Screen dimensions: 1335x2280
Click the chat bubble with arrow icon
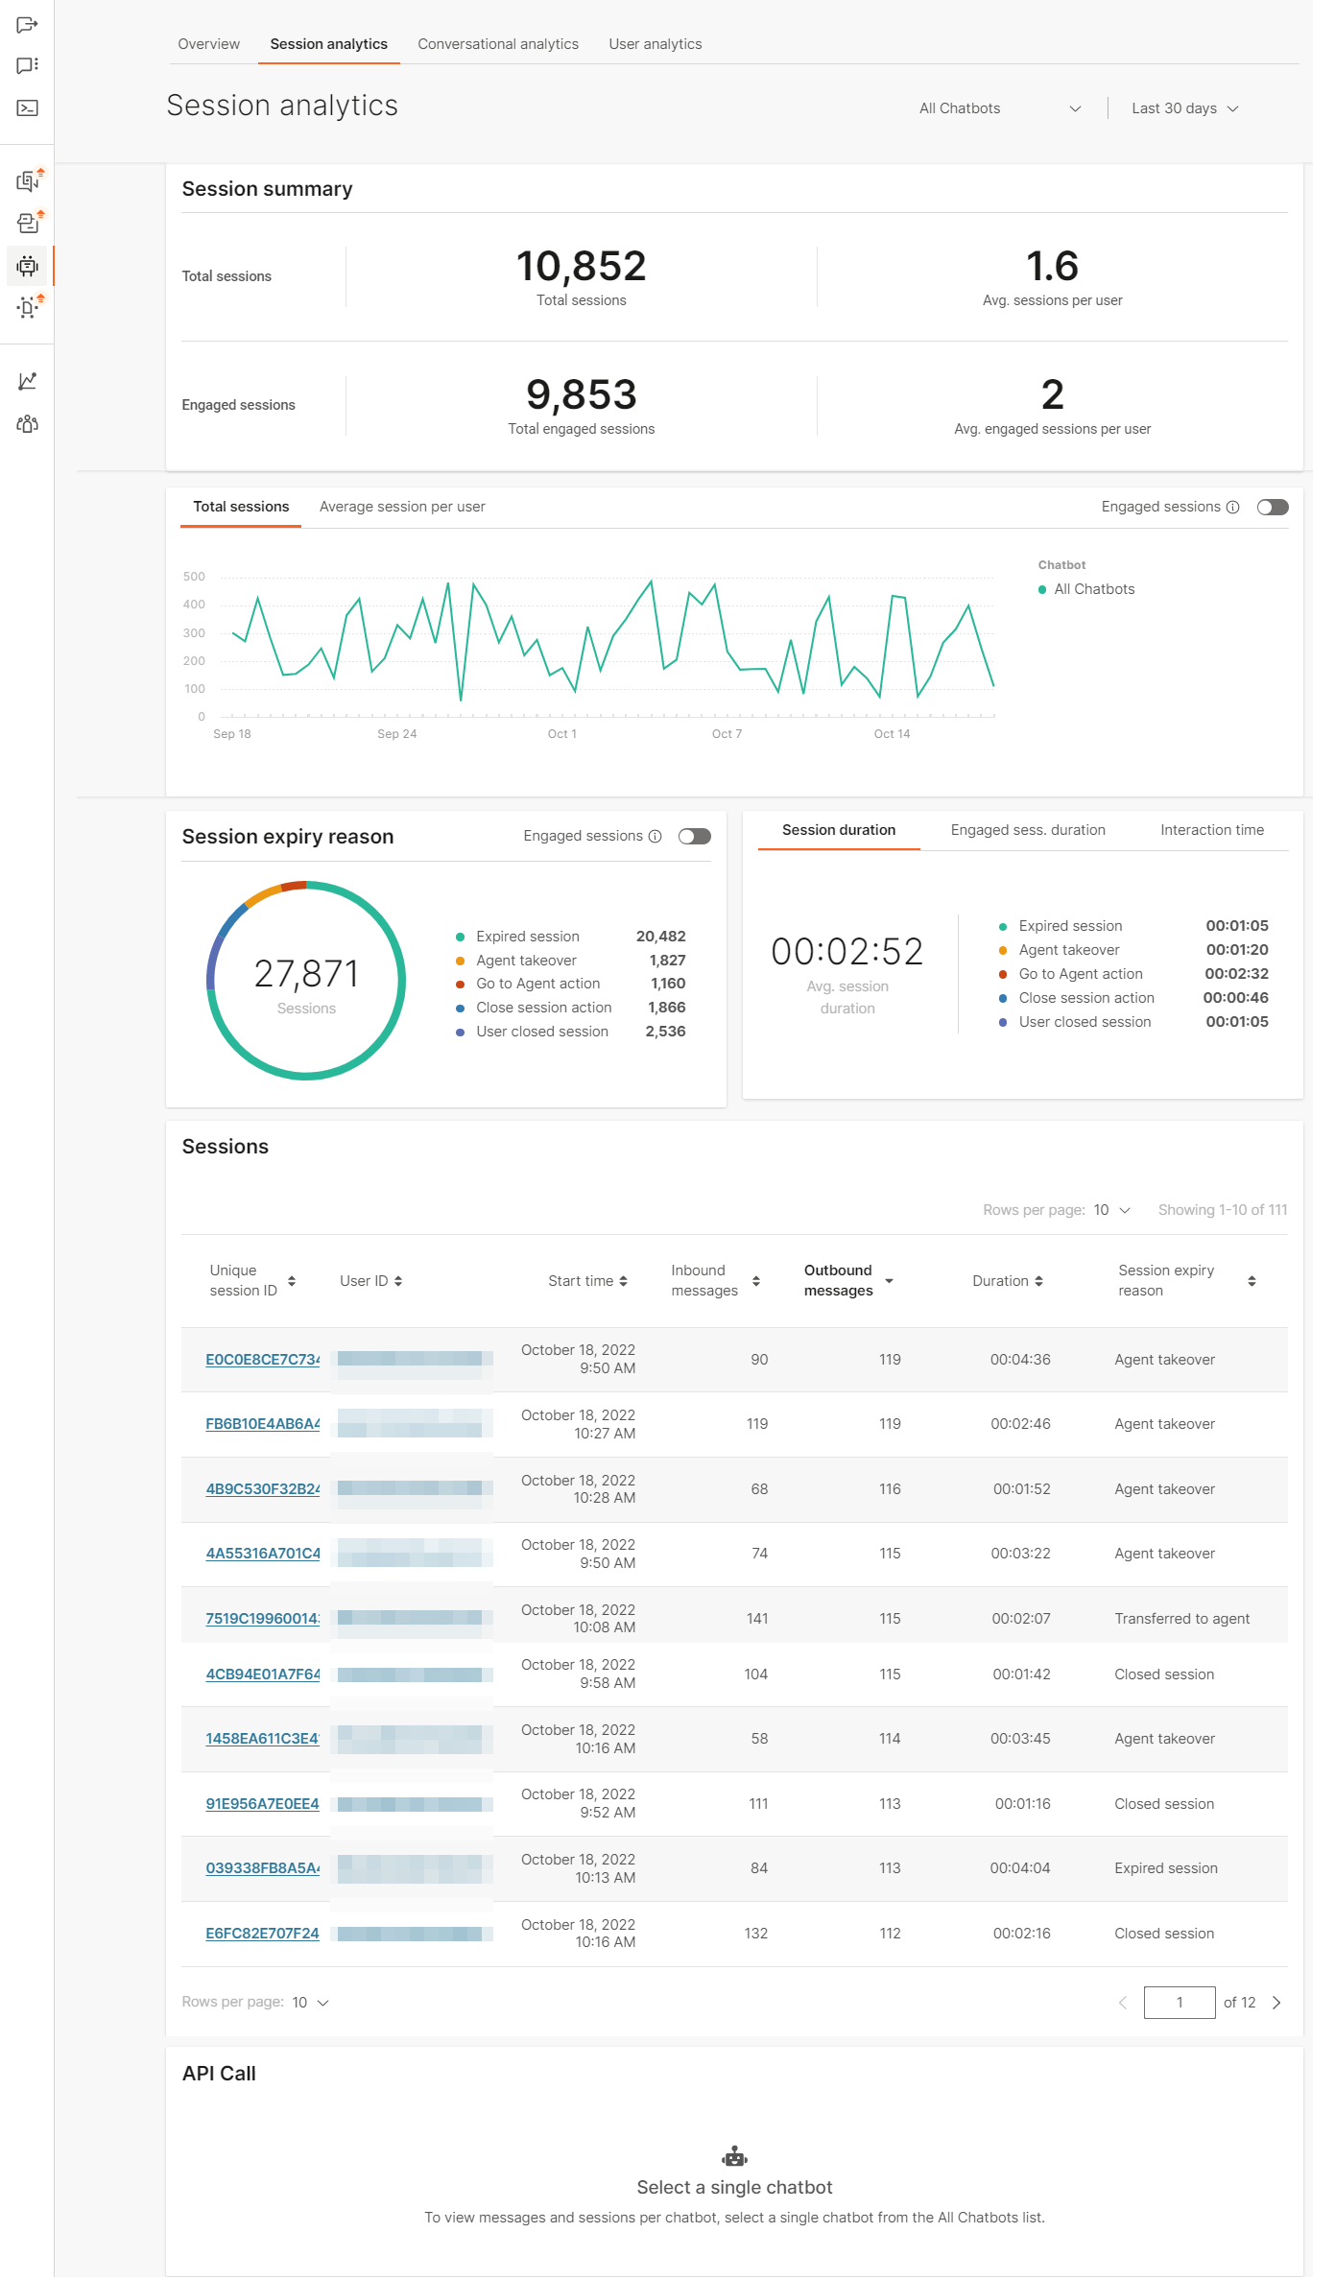pos(27,24)
